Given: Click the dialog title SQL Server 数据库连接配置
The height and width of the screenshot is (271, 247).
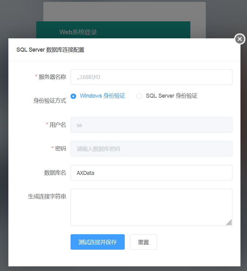Looking at the screenshot, I should tap(50, 50).
